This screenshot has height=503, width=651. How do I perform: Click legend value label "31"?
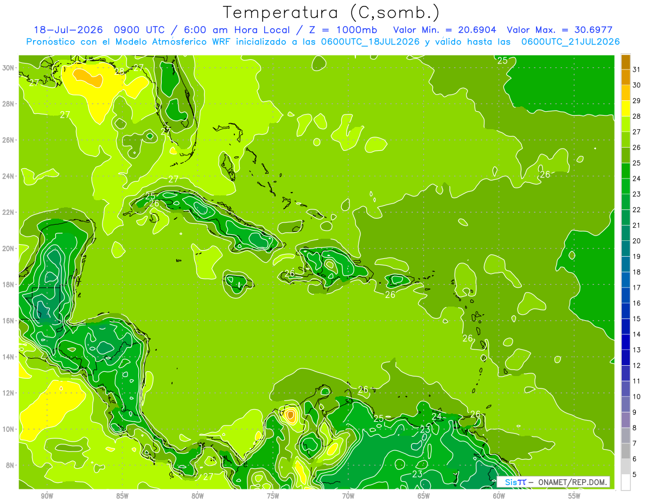[x=636, y=69]
